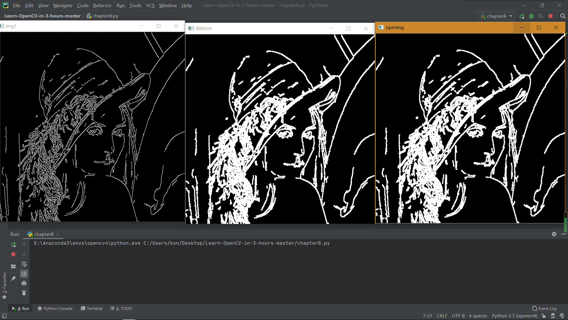Click the Hector inspections icon in status bar
Screen dimensions: 568x320
[553, 316]
